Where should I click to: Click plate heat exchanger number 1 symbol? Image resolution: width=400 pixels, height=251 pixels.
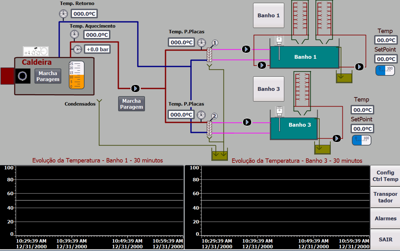pos(209,55)
